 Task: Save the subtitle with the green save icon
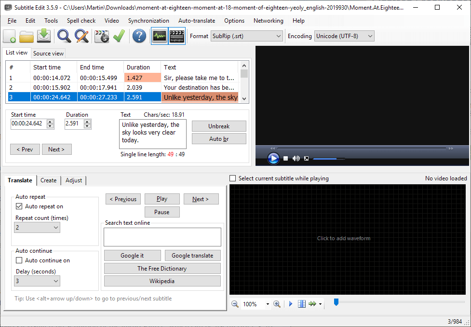pyautogui.click(x=42, y=36)
